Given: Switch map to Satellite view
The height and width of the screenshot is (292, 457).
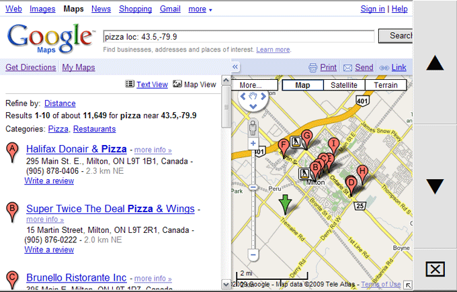Looking at the screenshot, I should tap(344, 85).
